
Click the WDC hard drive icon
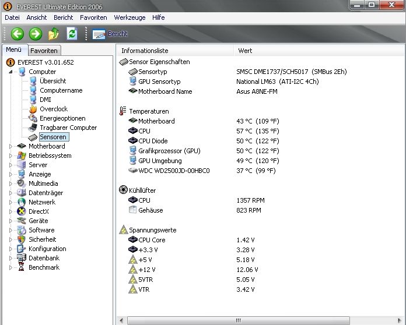(133, 171)
